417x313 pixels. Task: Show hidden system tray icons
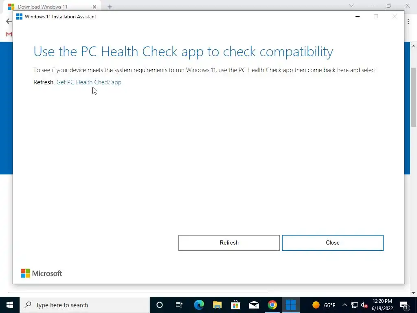[345, 305]
